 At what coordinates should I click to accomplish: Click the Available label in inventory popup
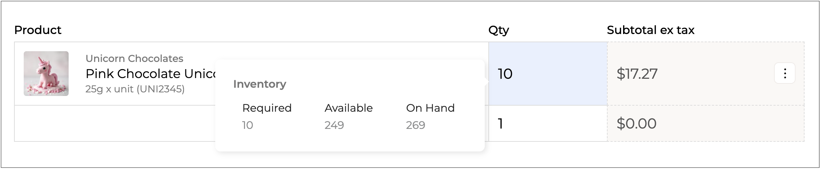click(x=349, y=108)
